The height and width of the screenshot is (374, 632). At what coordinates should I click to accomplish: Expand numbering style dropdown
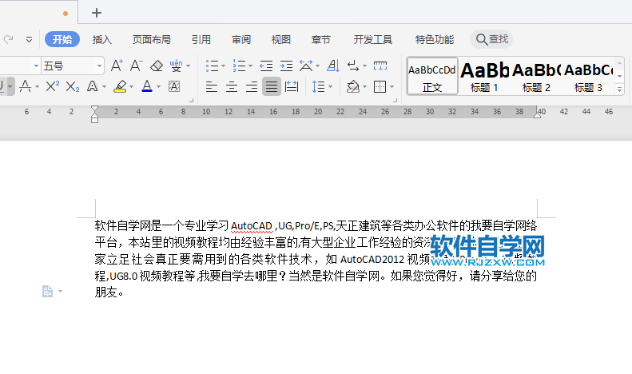[250, 66]
